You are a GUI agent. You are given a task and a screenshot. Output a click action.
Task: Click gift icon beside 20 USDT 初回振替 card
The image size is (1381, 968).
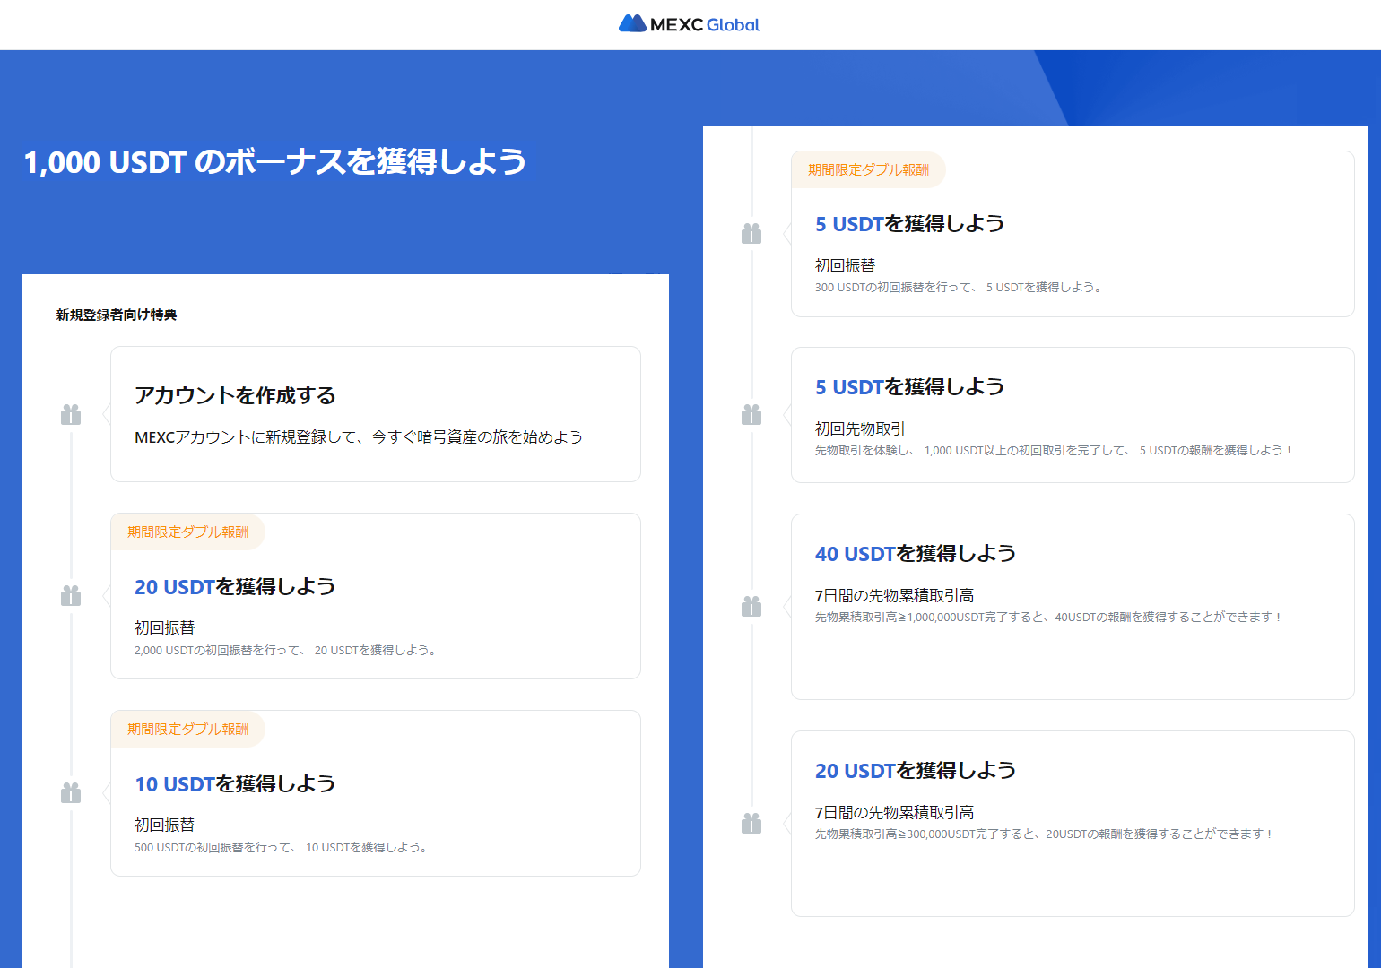coord(71,595)
